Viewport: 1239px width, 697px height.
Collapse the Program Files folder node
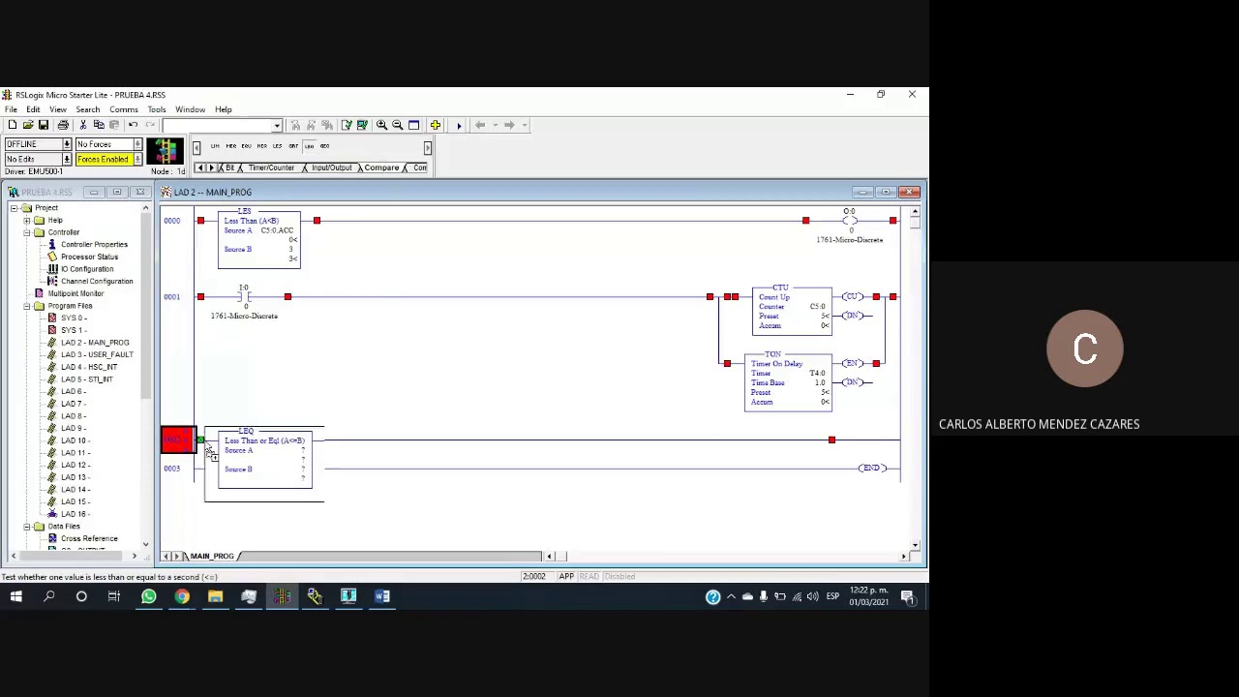click(x=27, y=306)
